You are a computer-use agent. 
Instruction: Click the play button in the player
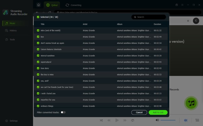(x=117, y=120)
